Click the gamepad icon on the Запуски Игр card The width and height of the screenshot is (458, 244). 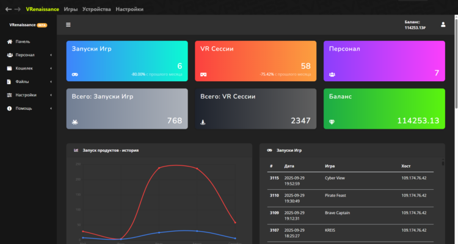point(75,74)
